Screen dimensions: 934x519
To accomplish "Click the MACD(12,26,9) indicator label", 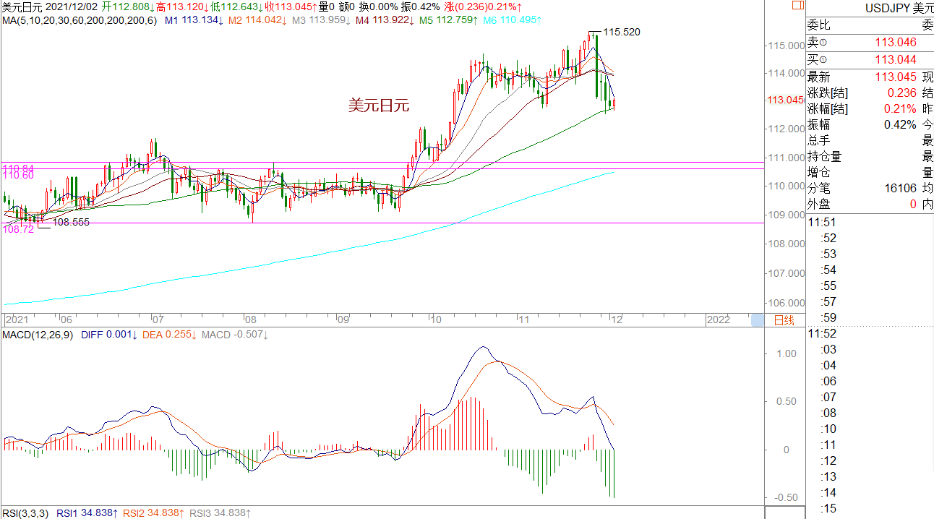I will coord(38,335).
